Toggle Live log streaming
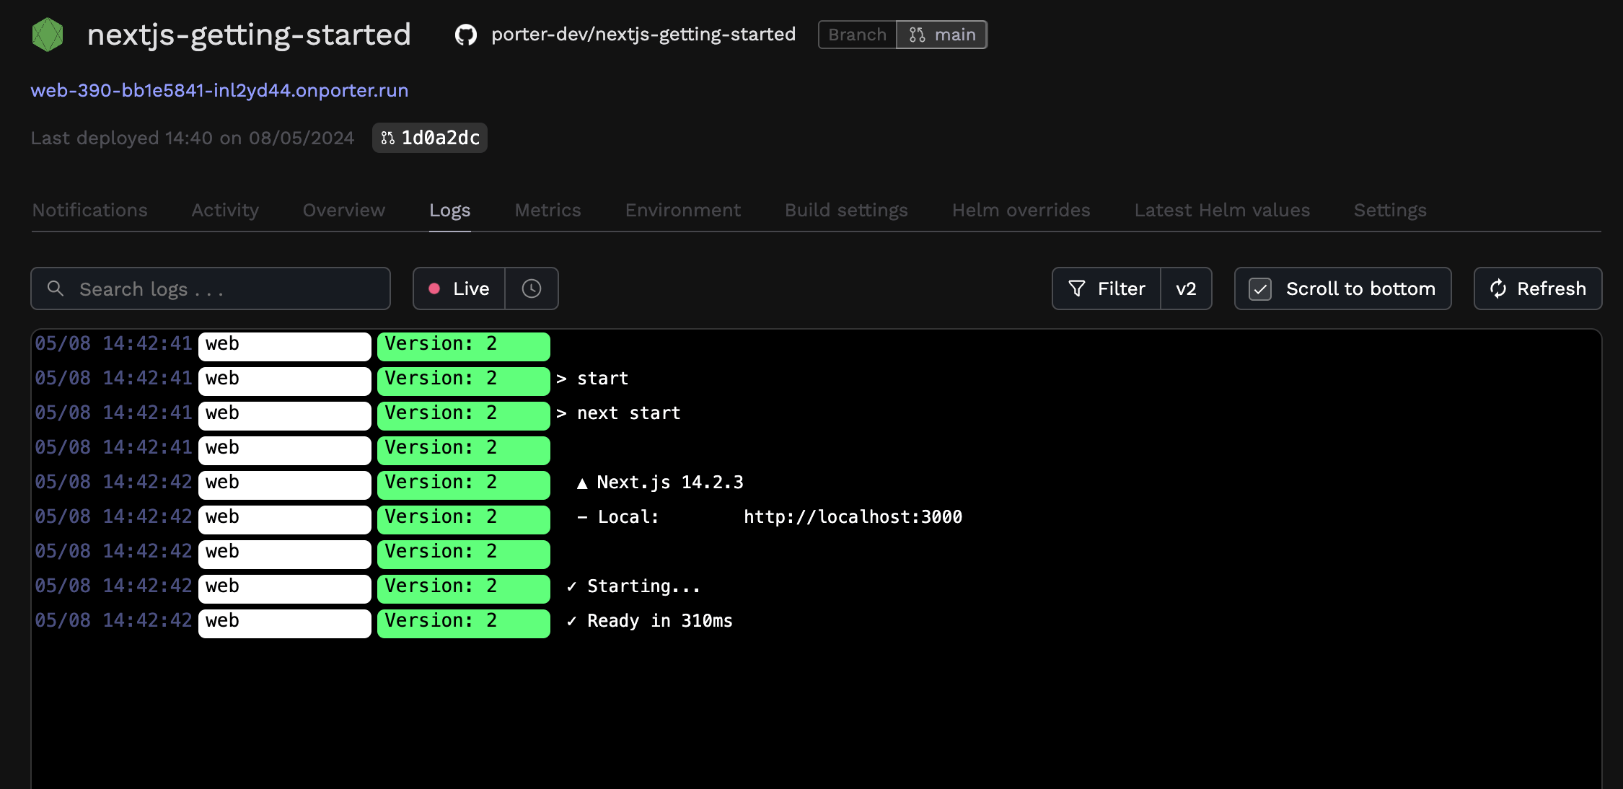Screen dimensions: 1623x789 pyautogui.click(x=459, y=288)
